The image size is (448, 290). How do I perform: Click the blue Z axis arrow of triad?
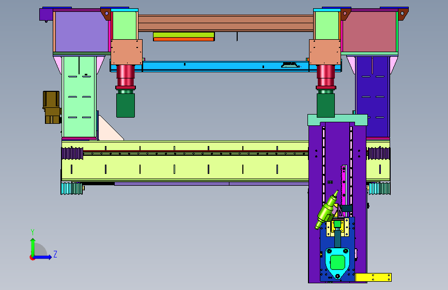[x=43, y=257]
